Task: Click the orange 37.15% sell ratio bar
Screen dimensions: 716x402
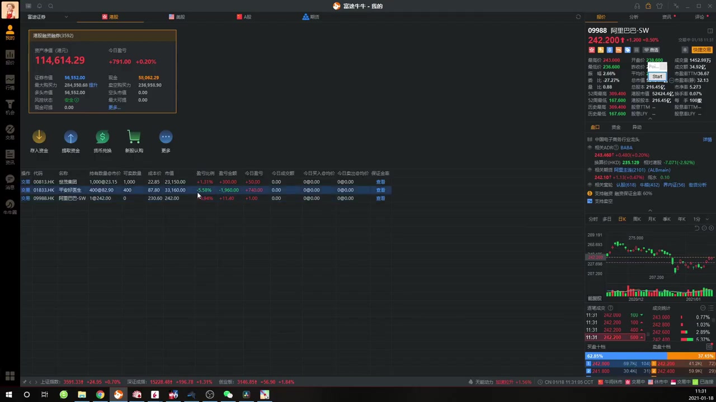Action: coord(691,356)
